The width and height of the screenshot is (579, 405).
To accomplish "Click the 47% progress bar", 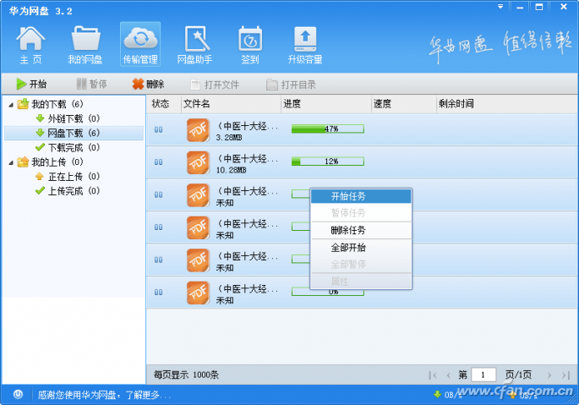I will [x=327, y=129].
